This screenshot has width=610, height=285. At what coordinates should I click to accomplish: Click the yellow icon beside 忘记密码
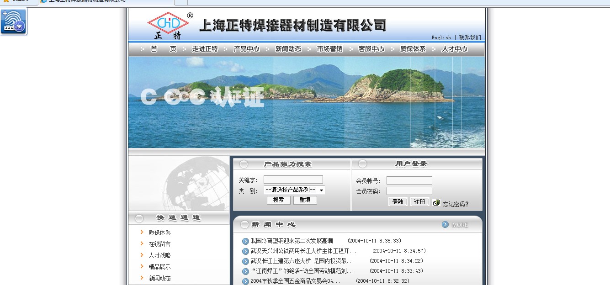coord(436,203)
